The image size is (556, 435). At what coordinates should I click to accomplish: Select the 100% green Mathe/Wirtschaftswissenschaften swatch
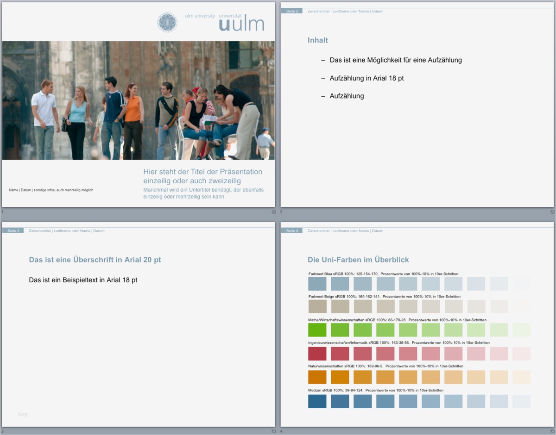[x=316, y=330]
